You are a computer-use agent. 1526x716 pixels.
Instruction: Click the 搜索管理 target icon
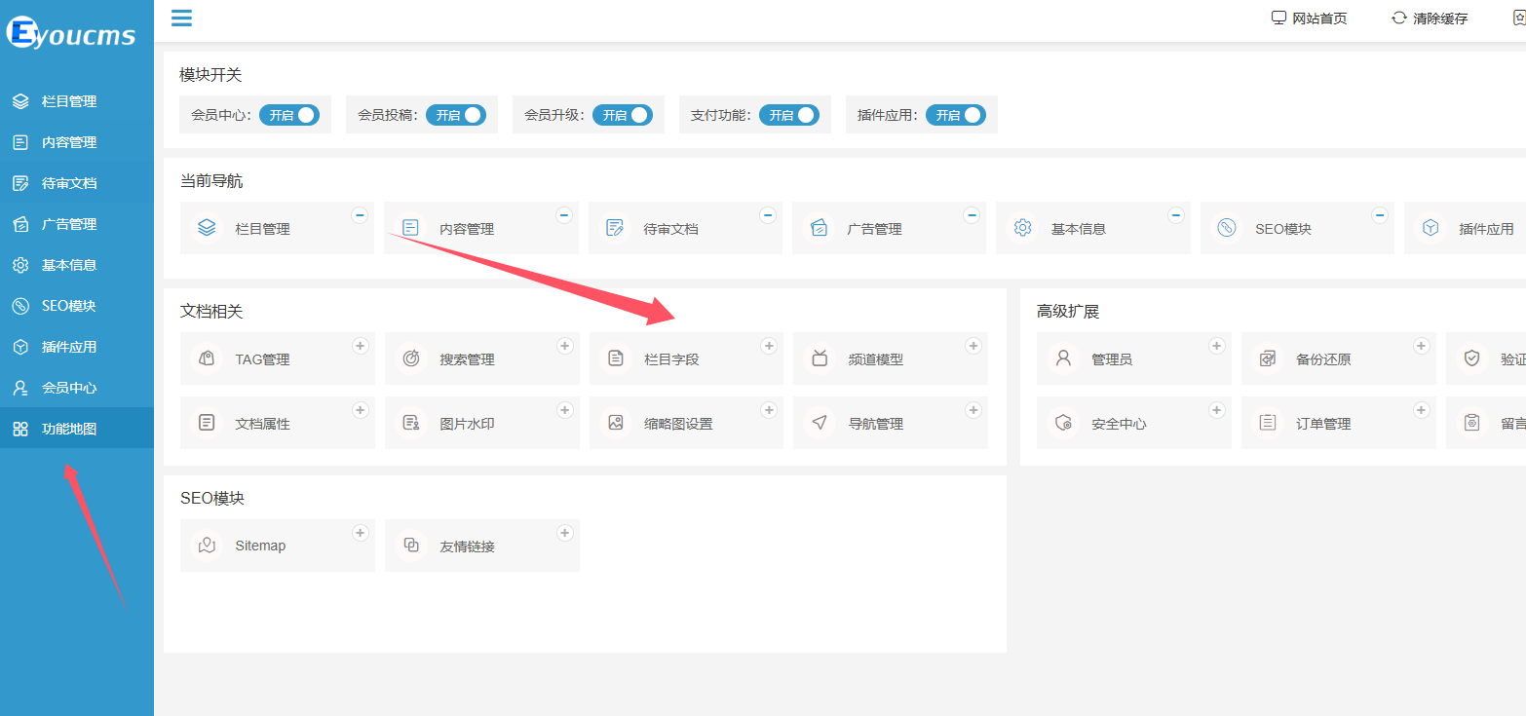[x=411, y=358]
